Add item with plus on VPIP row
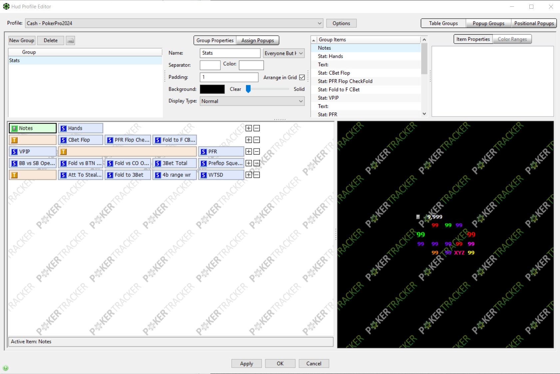The height and width of the screenshot is (374, 560). point(249,152)
